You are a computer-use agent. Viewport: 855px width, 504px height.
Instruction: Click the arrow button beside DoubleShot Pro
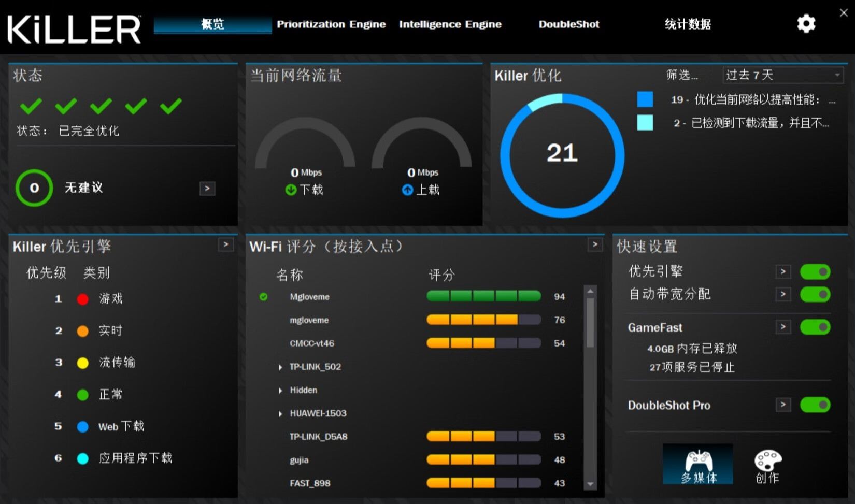coord(783,405)
